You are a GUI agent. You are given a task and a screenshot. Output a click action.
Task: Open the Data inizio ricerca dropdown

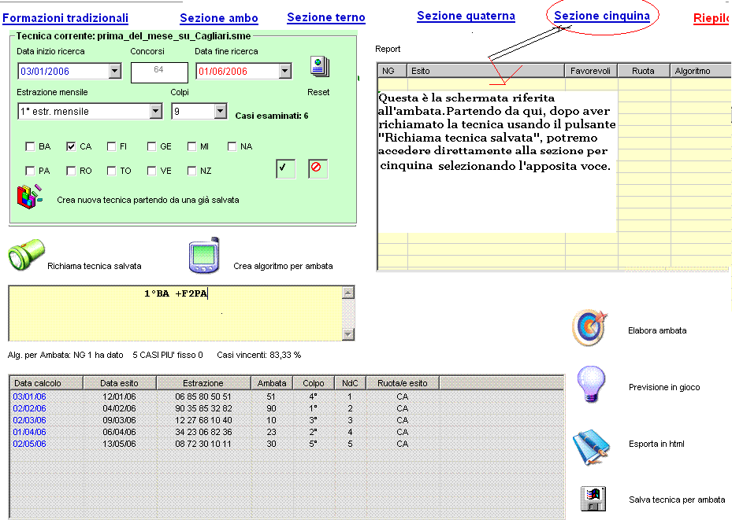115,72
